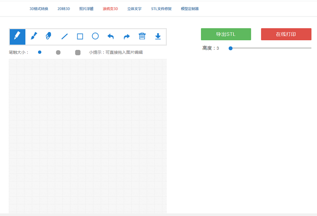Select the eraser tool
This screenshot has width=317, height=216.
coord(49,36)
